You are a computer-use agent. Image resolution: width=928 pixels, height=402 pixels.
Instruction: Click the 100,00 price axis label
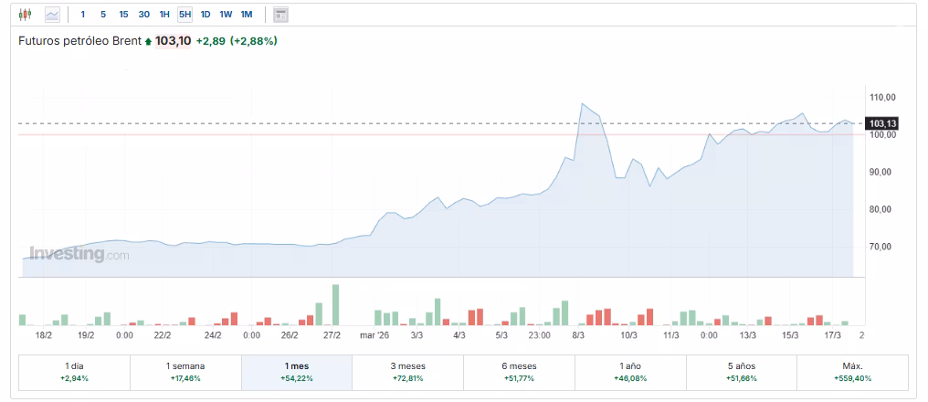[881, 134]
